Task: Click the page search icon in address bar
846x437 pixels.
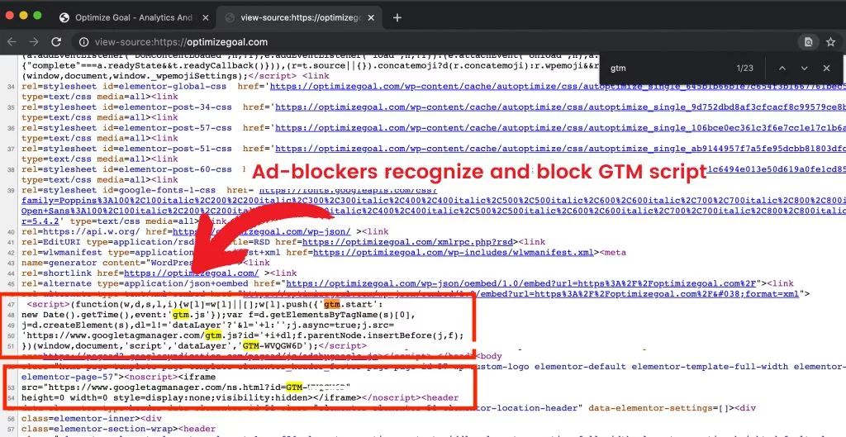Action: tap(808, 42)
